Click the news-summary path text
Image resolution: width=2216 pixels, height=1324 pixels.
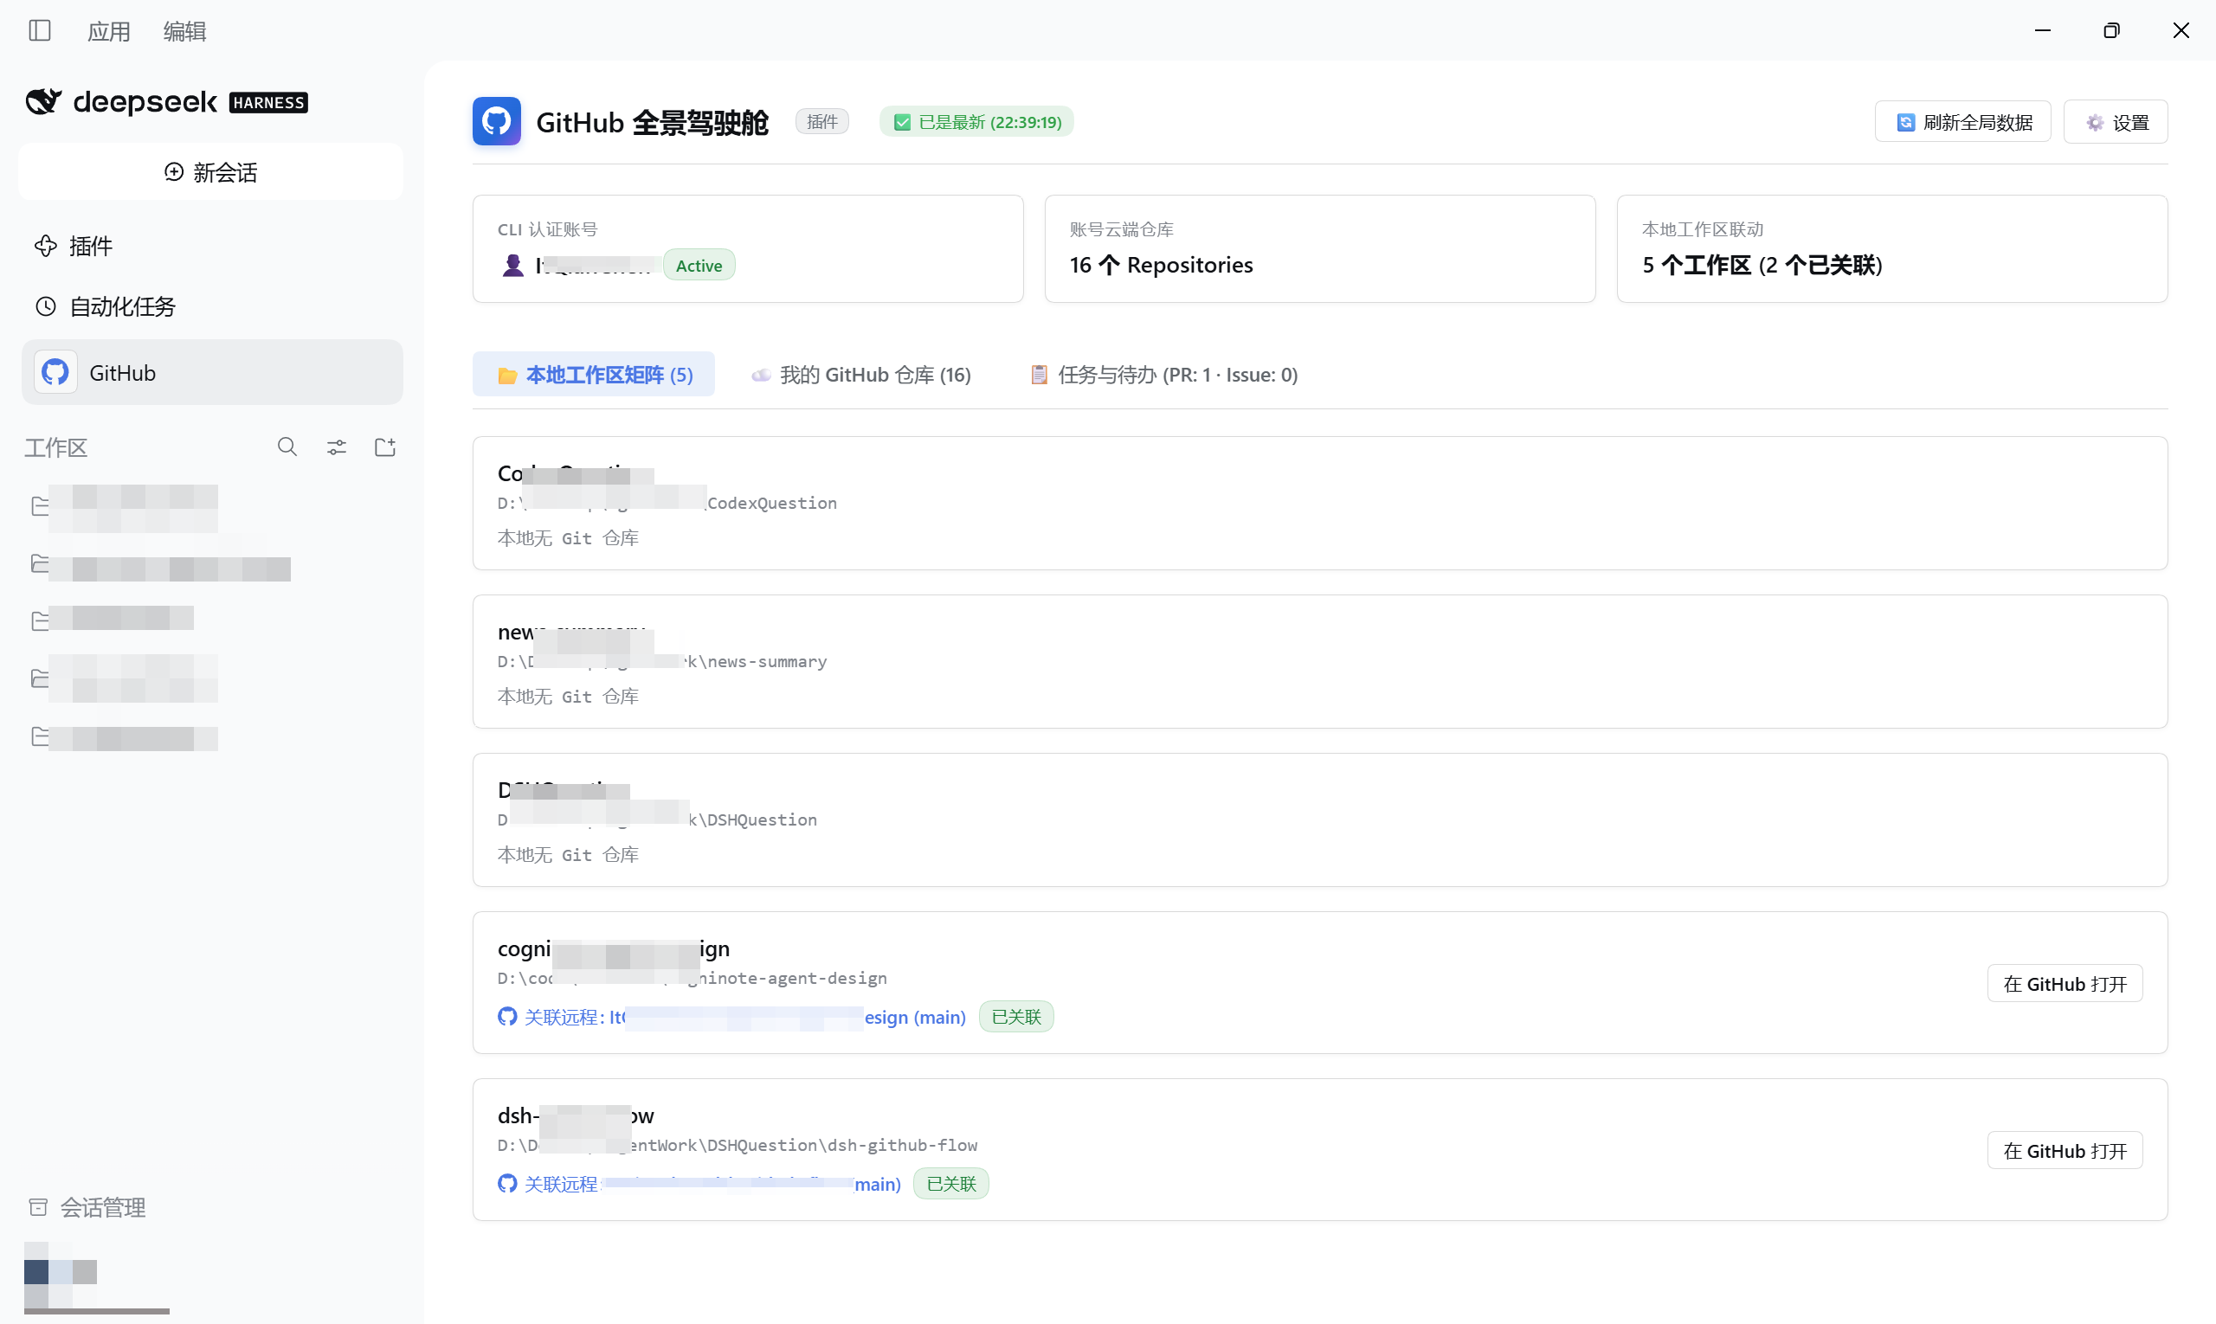[x=662, y=661]
